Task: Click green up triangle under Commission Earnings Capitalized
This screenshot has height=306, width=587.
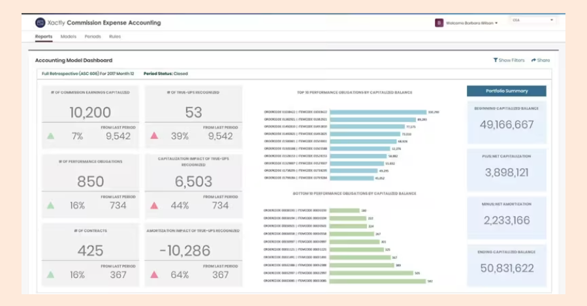Action: (x=50, y=136)
